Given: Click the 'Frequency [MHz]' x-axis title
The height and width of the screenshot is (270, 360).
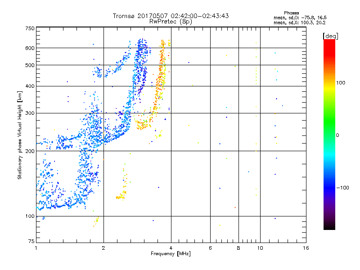Looking at the screenshot, I should point(171,254).
